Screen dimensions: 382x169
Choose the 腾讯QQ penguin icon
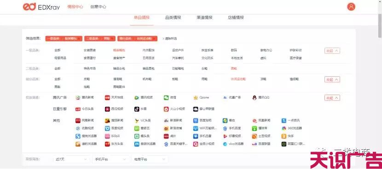pyautogui.click(x=255, y=97)
